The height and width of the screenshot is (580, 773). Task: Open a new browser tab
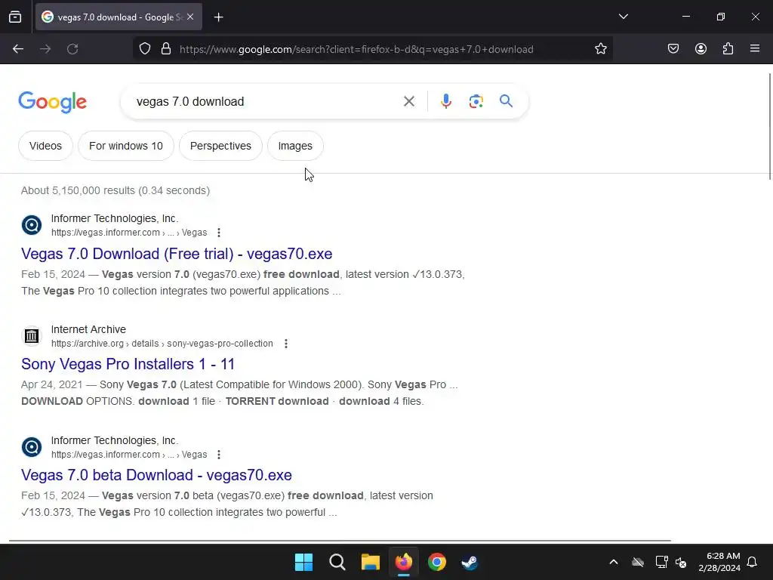(218, 17)
